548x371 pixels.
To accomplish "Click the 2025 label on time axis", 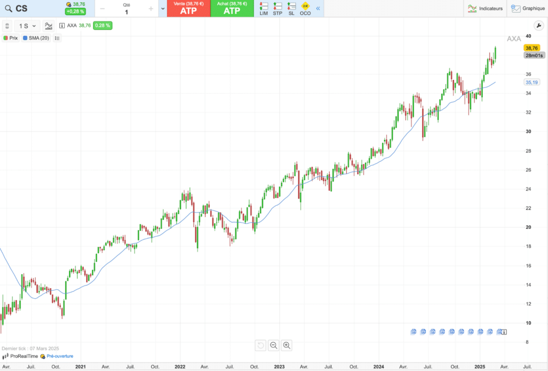I will [479, 367].
